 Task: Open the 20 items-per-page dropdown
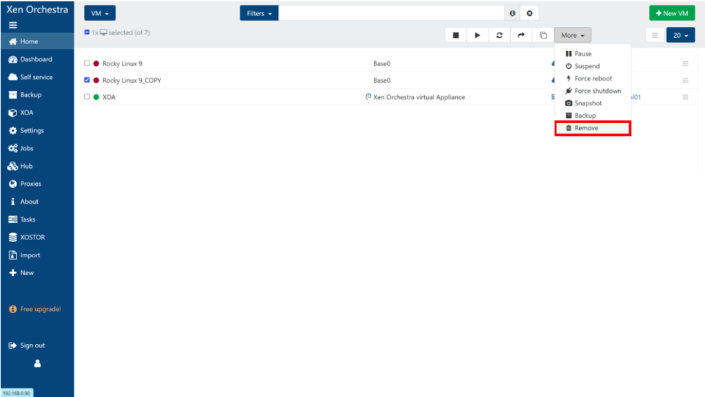(680, 36)
